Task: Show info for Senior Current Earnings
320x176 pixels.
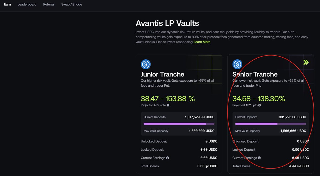Action: click(259, 158)
